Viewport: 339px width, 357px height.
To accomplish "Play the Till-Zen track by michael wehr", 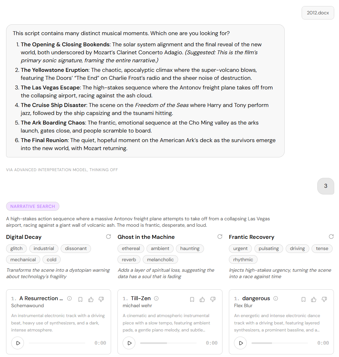I will [129, 343].
